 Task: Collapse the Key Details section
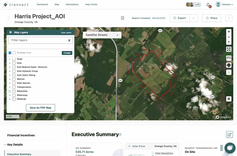click(x=5, y=145)
